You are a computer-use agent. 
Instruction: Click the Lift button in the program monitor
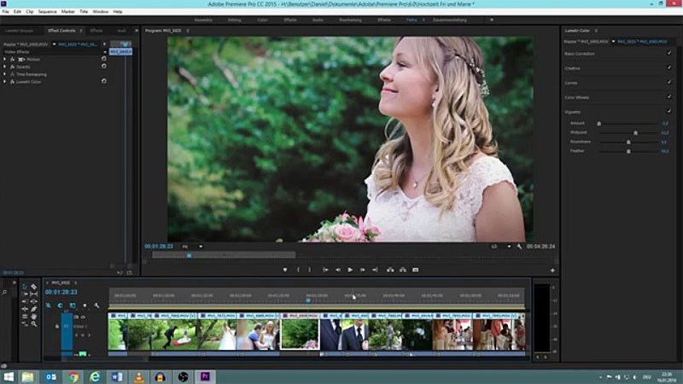tap(390, 270)
